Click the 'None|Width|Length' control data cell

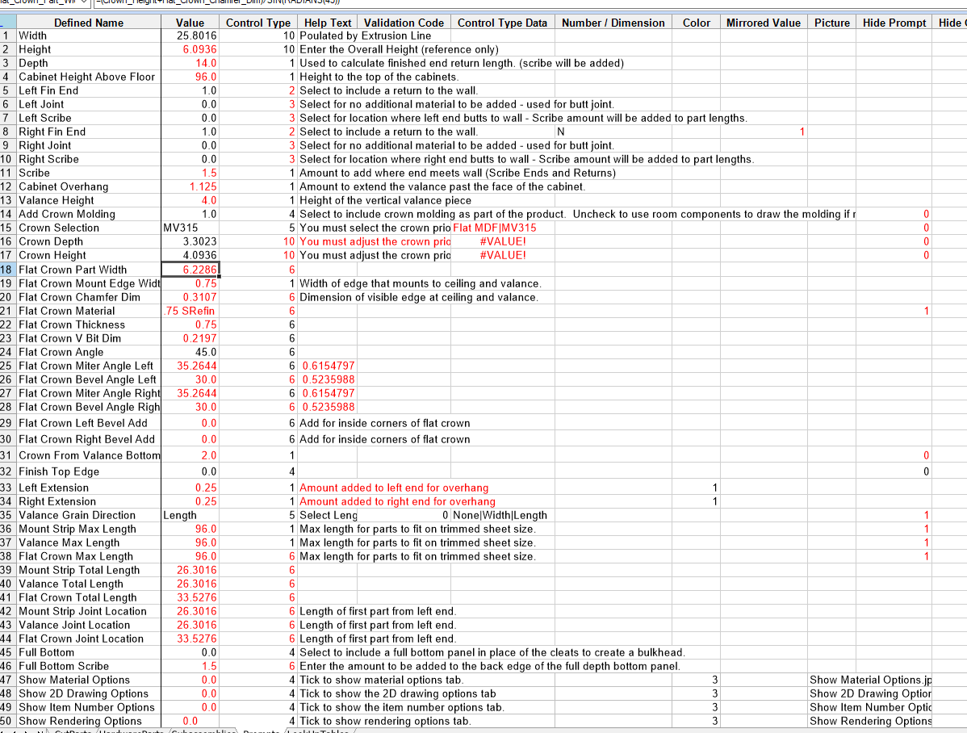click(x=502, y=515)
